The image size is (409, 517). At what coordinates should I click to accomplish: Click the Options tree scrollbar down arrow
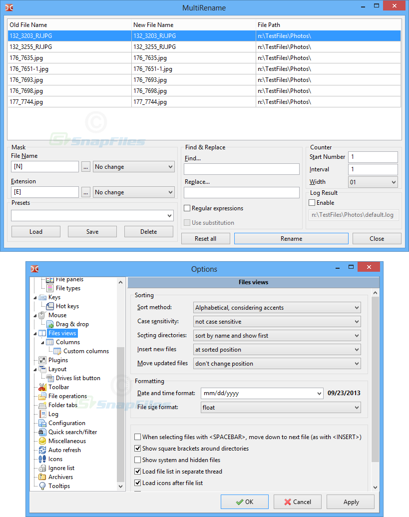[120, 487]
